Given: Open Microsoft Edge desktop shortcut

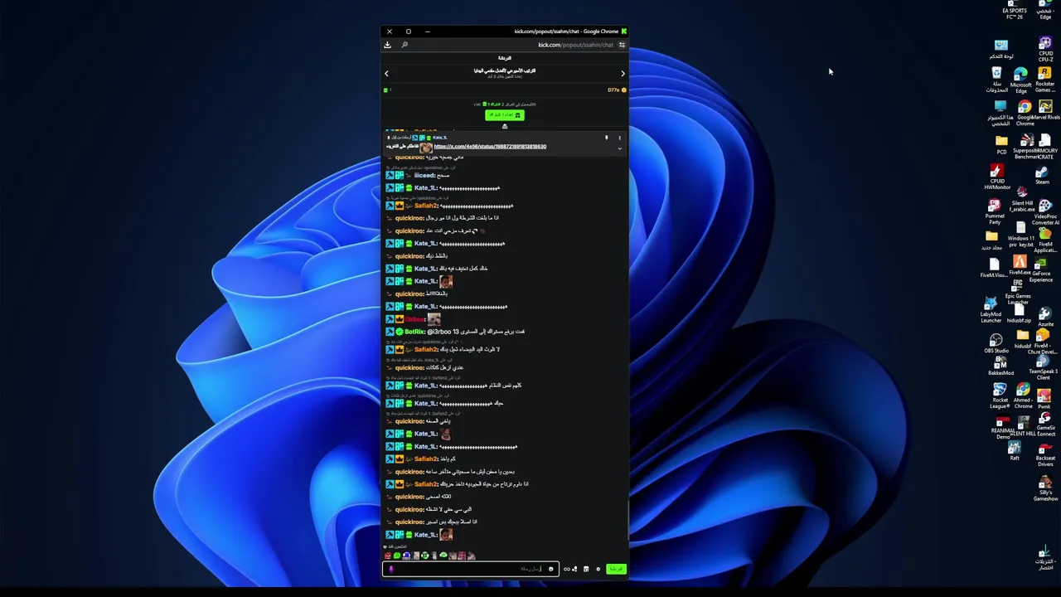Looking at the screenshot, I should [1020, 80].
